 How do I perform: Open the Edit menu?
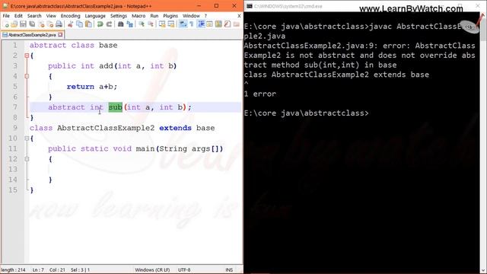point(18,15)
